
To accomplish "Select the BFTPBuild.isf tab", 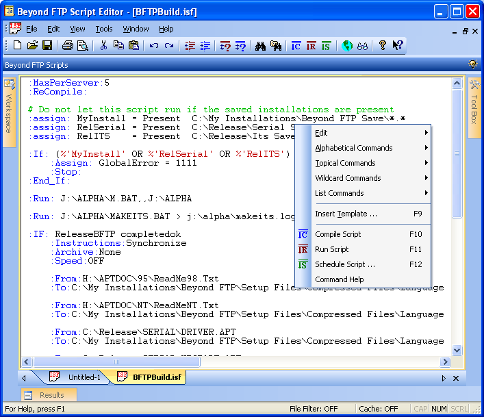I will (x=149, y=377).
